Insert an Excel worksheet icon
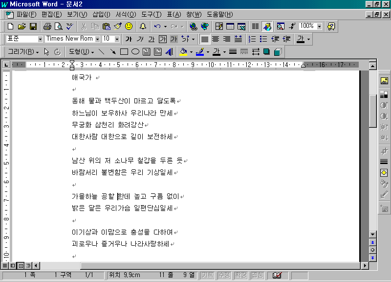Viewport: 391px width, 282px height. tap(241, 26)
